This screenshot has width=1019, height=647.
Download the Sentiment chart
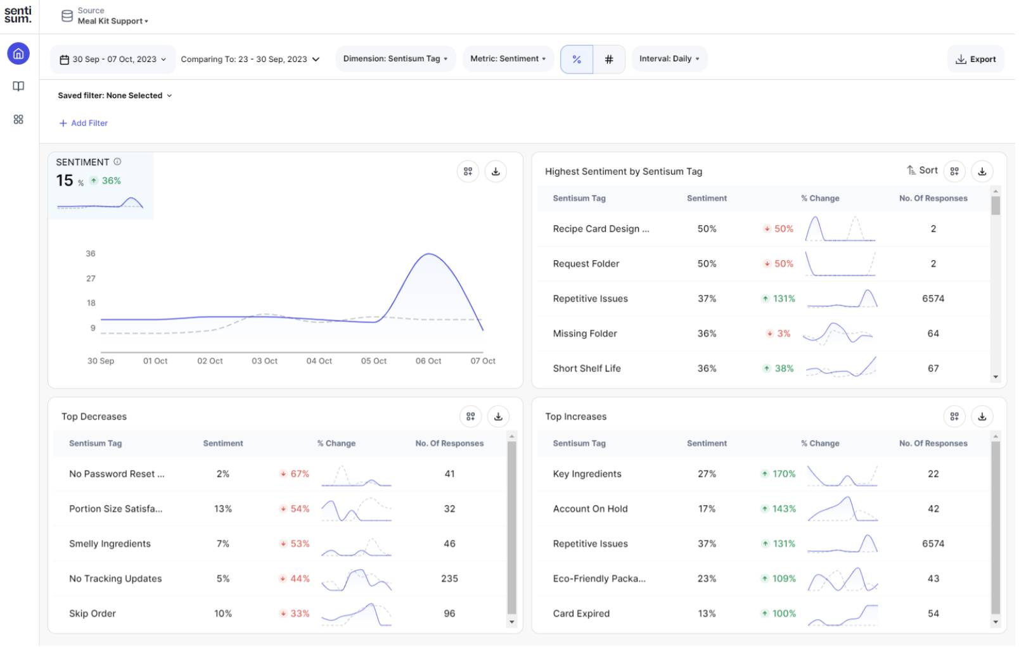[x=497, y=172]
